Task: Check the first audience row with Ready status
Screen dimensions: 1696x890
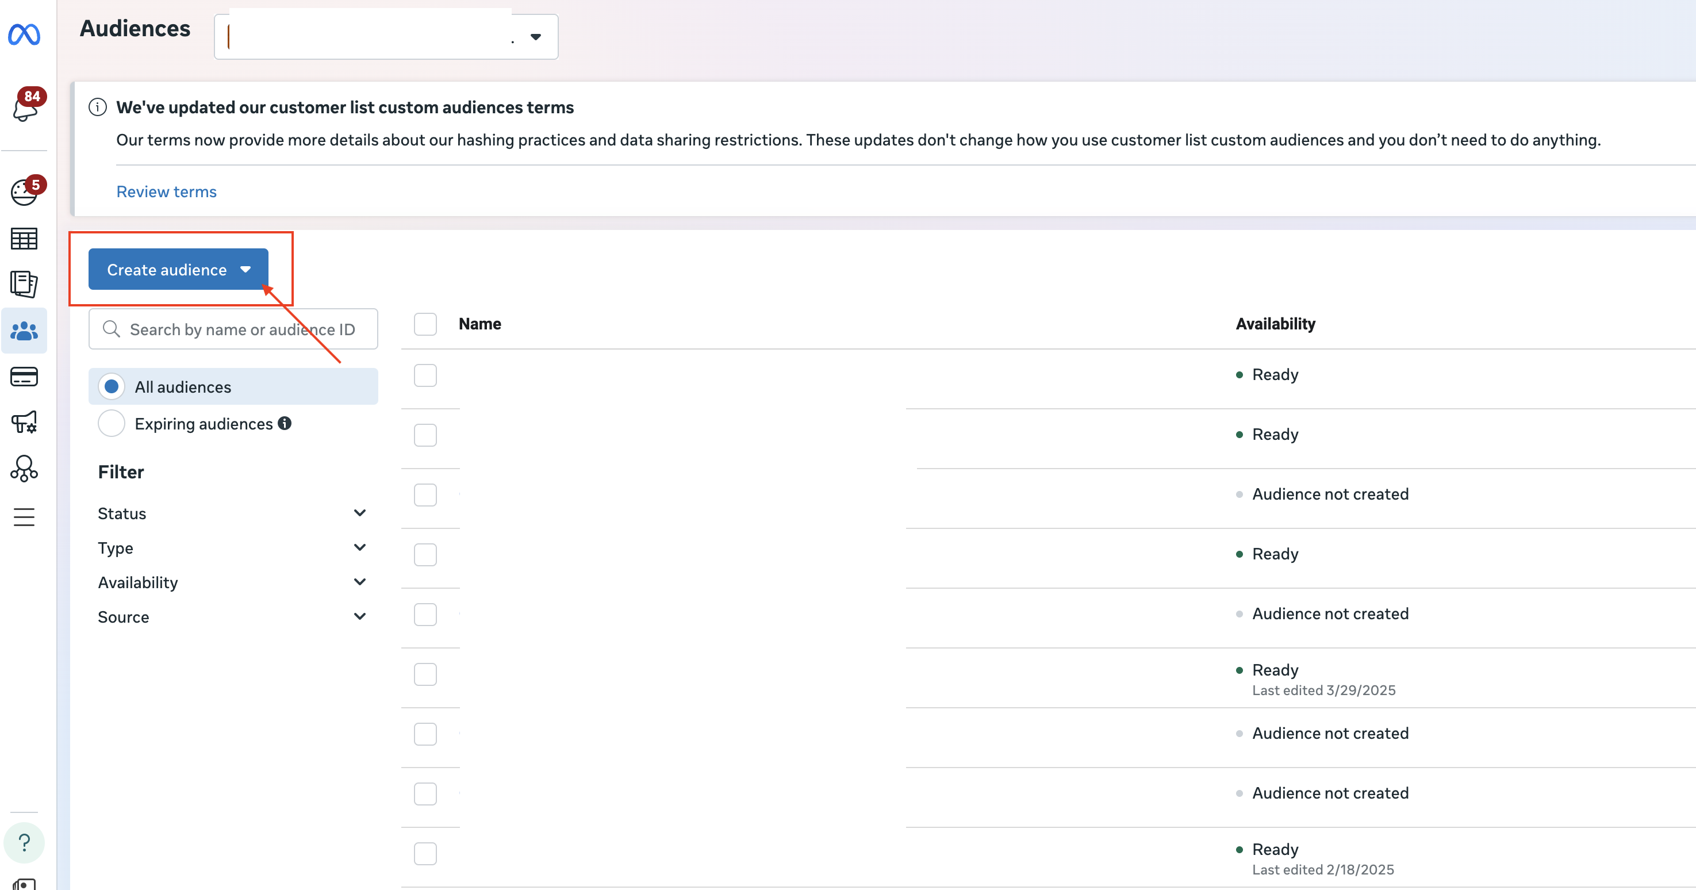Action: coord(425,375)
